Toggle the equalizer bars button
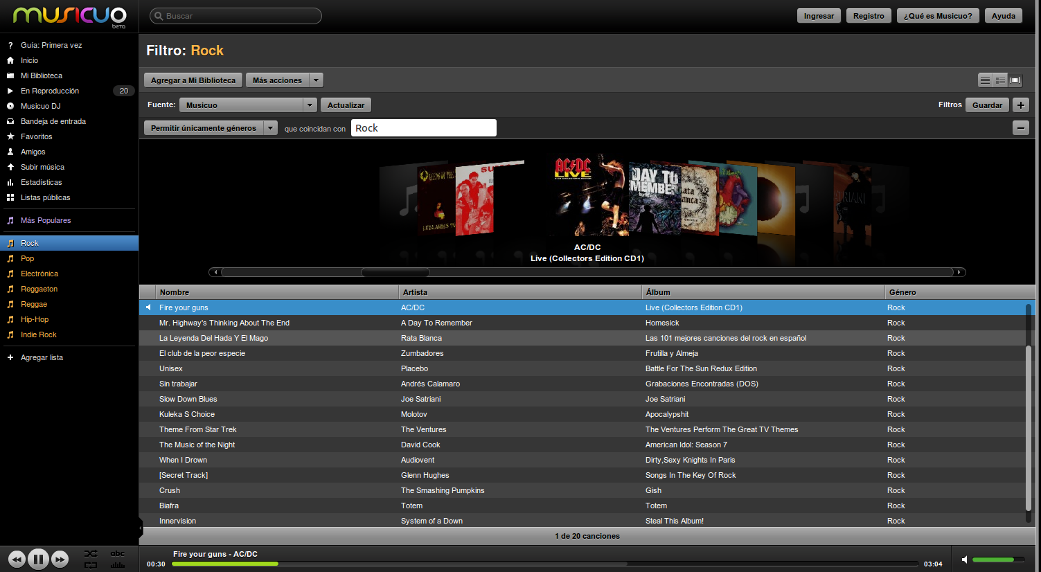 point(118,566)
